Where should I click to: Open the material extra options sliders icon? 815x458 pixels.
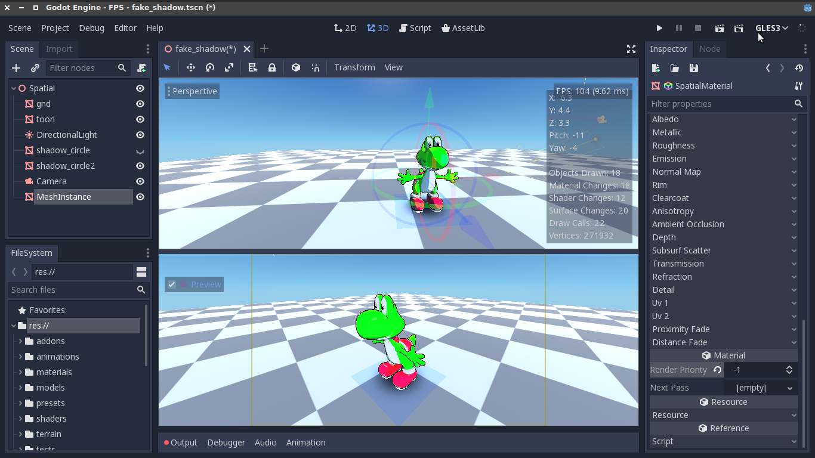click(x=799, y=86)
